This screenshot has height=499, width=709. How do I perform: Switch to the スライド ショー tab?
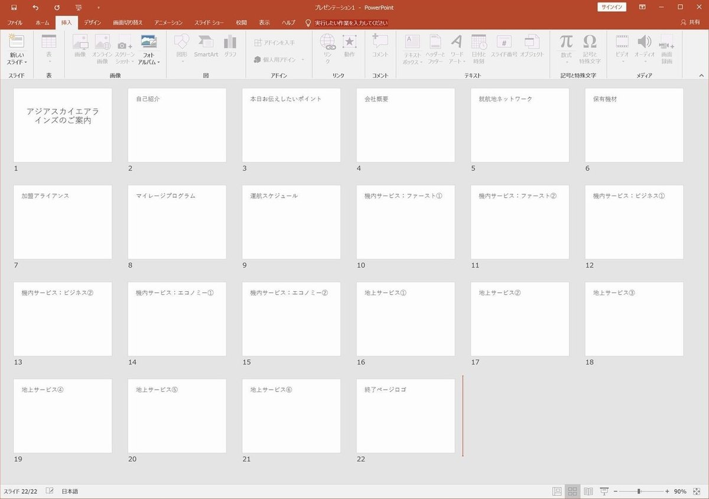pyautogui.click(x=209, y=22)
